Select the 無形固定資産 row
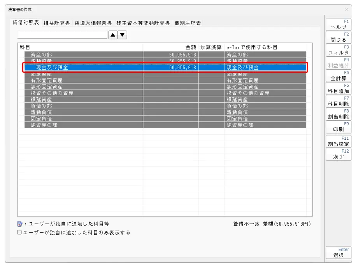The width and height of the screenshot is (356, 267). coord(165,87)
